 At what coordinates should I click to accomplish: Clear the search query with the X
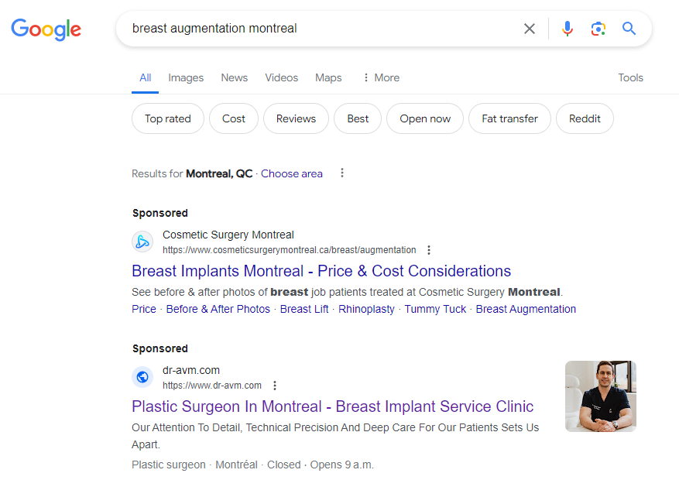(x=529, y=29)
